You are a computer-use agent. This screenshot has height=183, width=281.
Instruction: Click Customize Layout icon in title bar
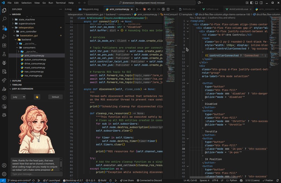pos(247,3)
